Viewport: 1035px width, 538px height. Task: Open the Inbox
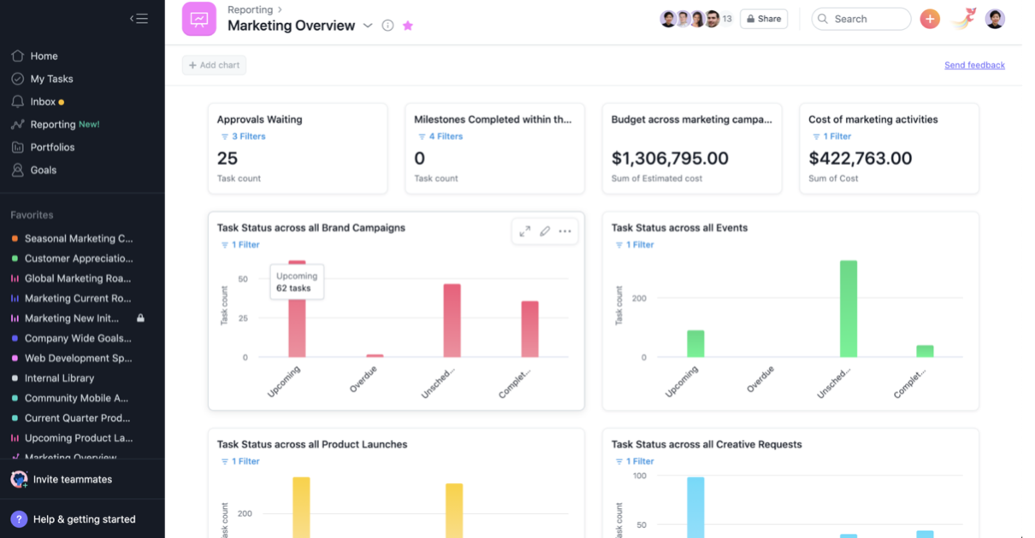point(43,102)
